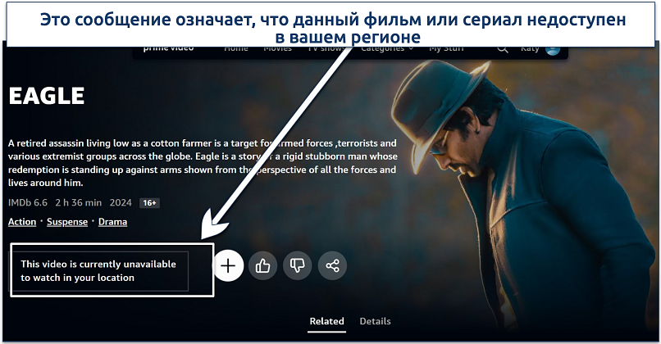
Task: Expand the Categories dropdown
Action: click(x=387, y=49)
